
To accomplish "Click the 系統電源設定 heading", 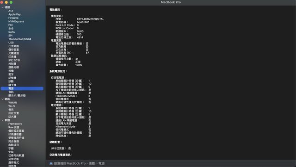I will [x=58, y=71].
